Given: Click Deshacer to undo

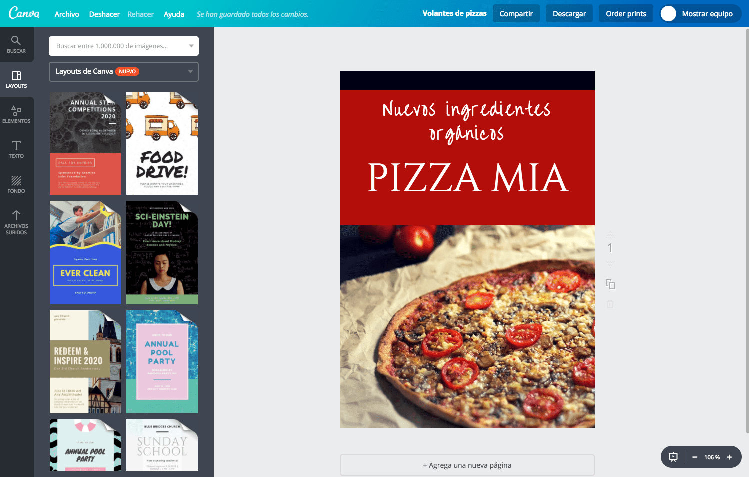Looking at the screenshot, I should 104,14.
